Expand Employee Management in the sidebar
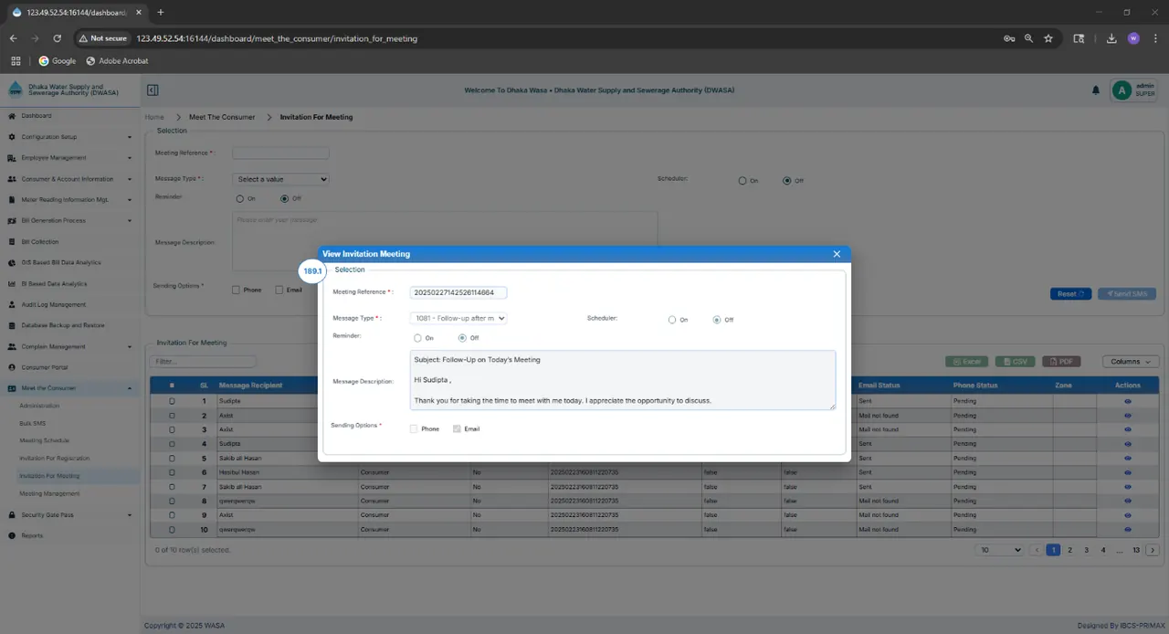Screen dimensions: 1169x634 [x=70, y=158]
